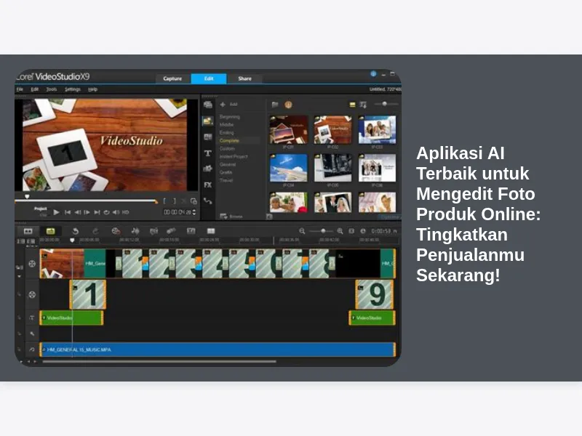This screenshot has height=436, width=582.
Task: Toggle the music track note icon
Action: click(32, 350)
